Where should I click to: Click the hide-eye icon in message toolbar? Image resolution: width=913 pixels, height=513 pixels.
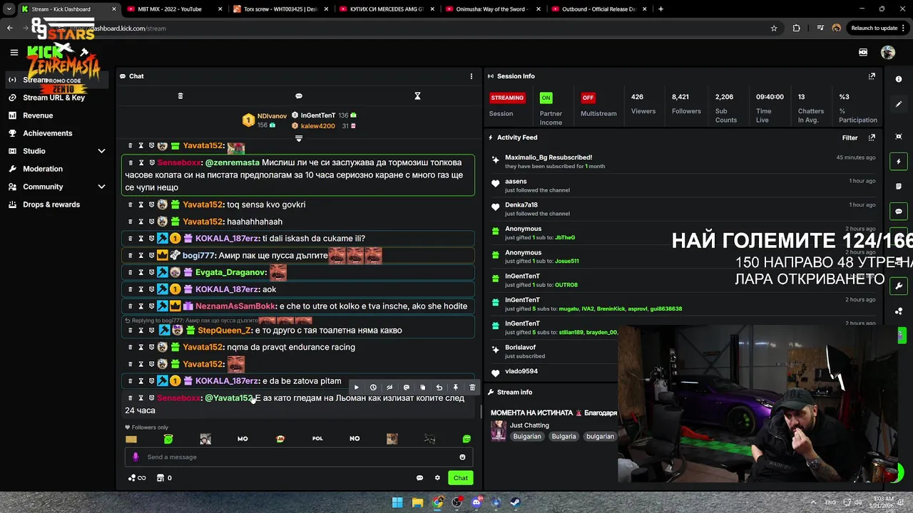389,388
